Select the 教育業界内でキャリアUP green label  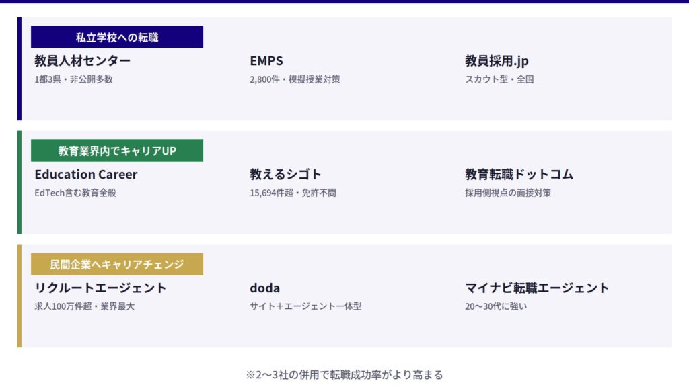pyautogui.click(x=117, y=150)
